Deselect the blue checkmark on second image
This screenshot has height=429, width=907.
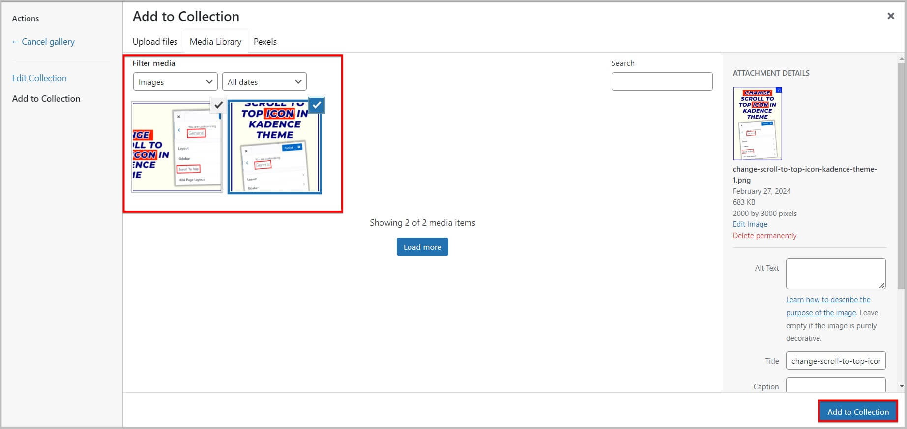pyautogui.click(x=317, y=105)
